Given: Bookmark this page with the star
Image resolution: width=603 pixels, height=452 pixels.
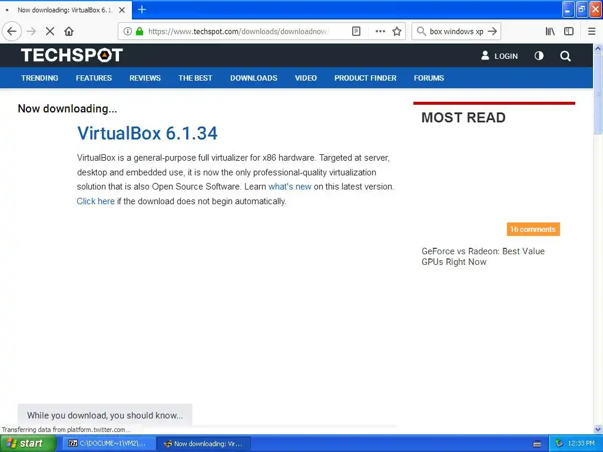Looking at the screenshot, I should tap(397, 31).
